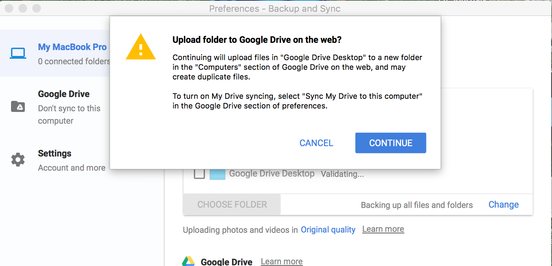Open Learn more beside Google Drive heading

click(x=282, y=262)
